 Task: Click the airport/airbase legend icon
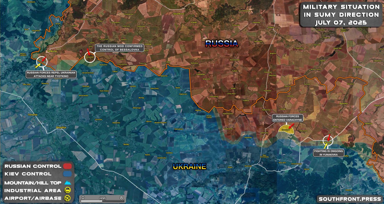click(67, 198)
